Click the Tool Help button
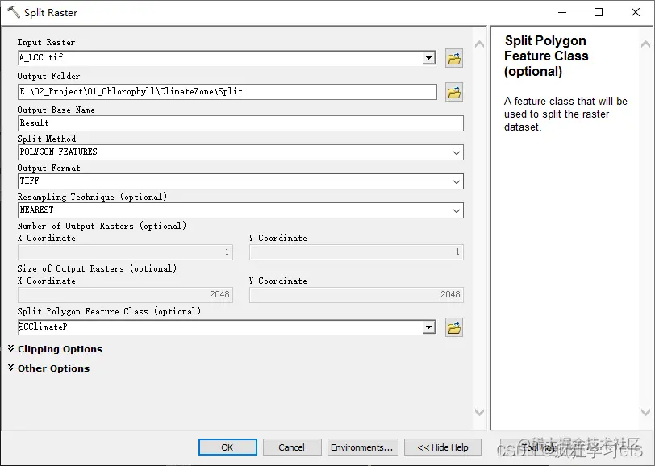The width and height of the screenshot is (655, 466). click(539, 447)
